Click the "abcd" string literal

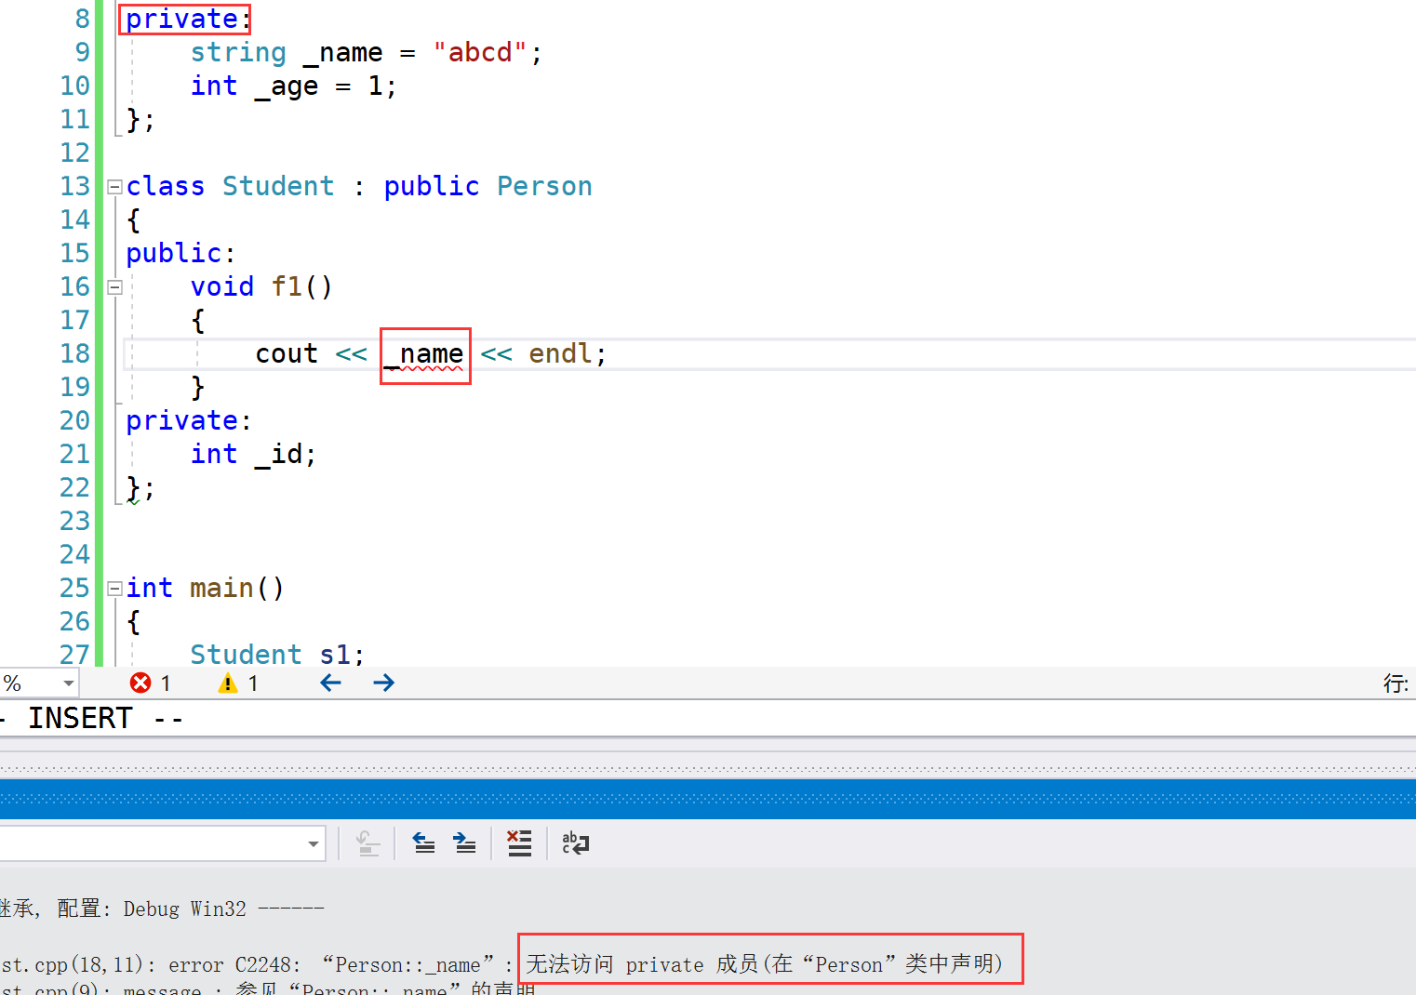pos(480,53)
